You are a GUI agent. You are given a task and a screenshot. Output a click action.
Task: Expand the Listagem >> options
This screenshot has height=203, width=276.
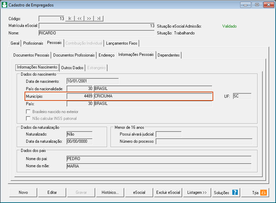point(197,192)
